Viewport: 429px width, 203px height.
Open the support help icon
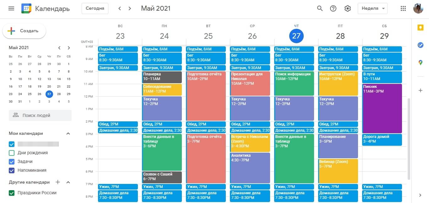pos(333,8)
